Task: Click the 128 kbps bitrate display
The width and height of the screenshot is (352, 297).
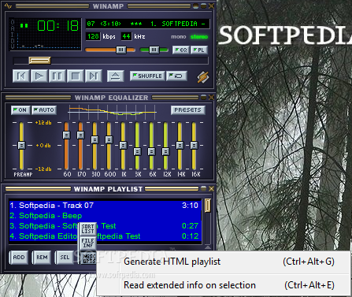Action: pyautogui.click(x=93, y=36)
